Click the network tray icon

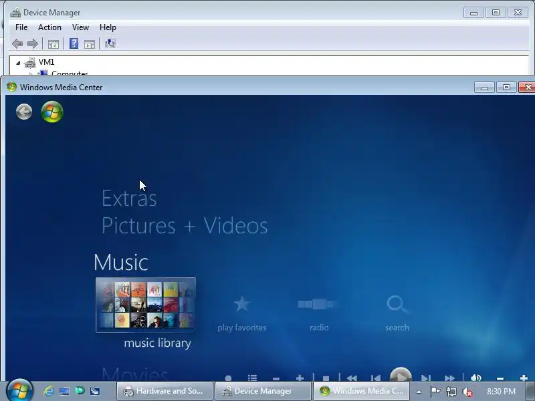point(451,392)
